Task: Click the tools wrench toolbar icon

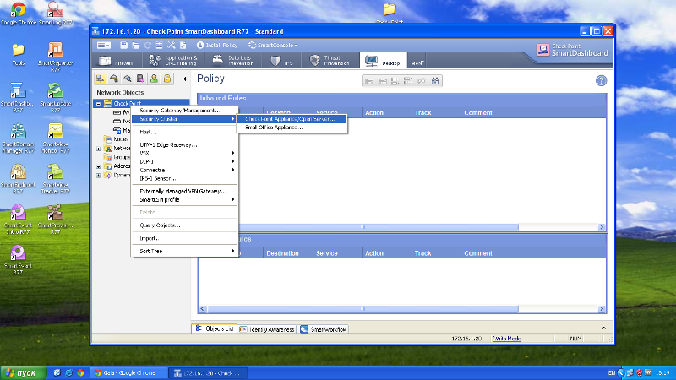Action: (172, 46)
